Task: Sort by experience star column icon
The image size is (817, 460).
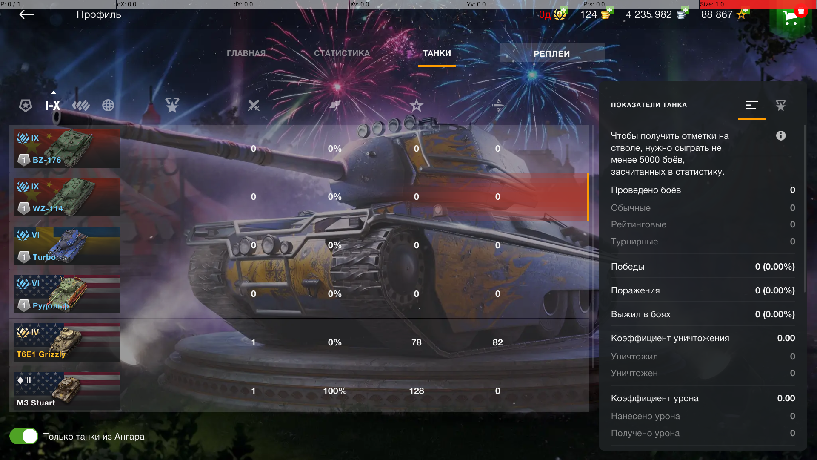Action: point(416,105)
